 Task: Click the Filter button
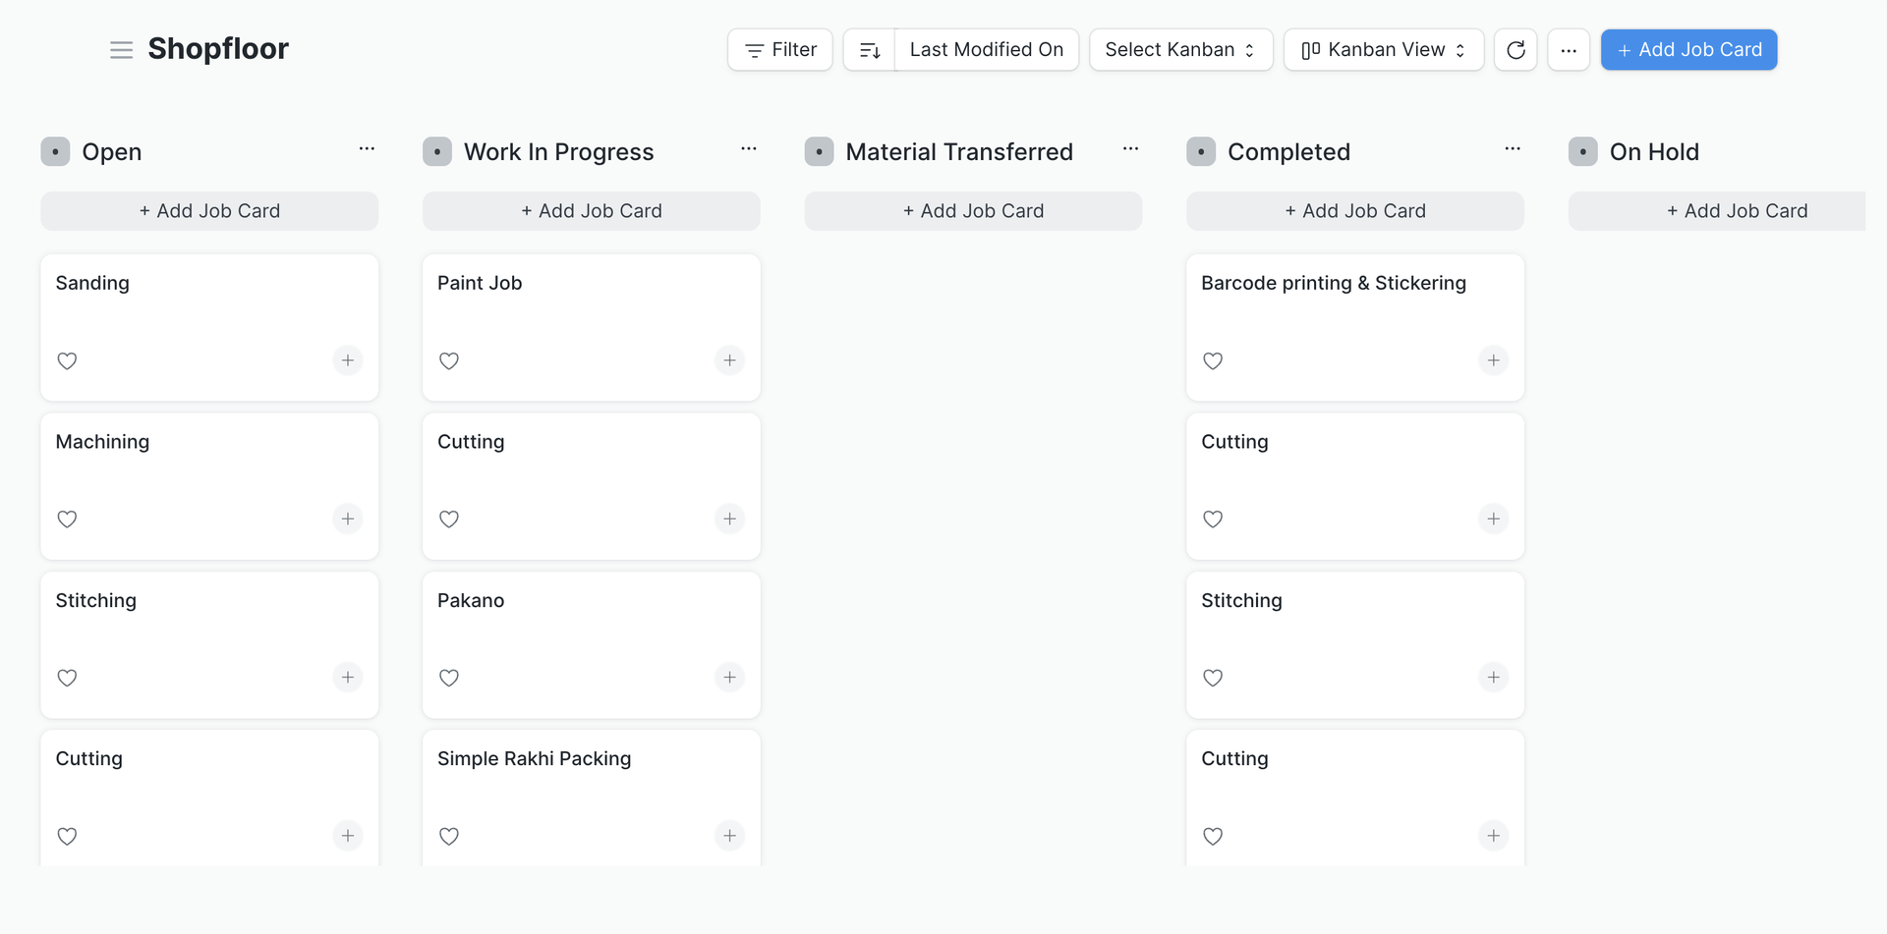[x=780, y=50]
